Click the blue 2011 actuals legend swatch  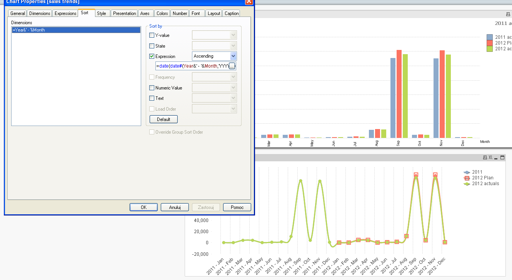pos(490,37)
